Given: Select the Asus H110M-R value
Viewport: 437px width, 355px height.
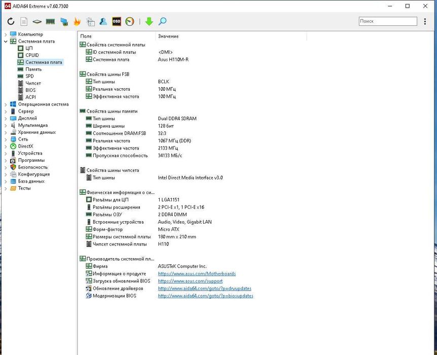Looking at the screenshot, I should click(173, 59).
